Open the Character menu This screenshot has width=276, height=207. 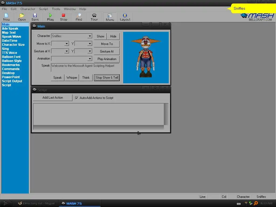tap(28, 9)
